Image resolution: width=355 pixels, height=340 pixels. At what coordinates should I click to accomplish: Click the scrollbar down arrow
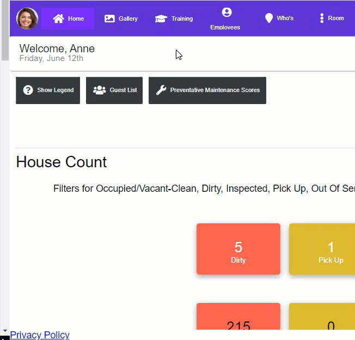tap(4, 331)
